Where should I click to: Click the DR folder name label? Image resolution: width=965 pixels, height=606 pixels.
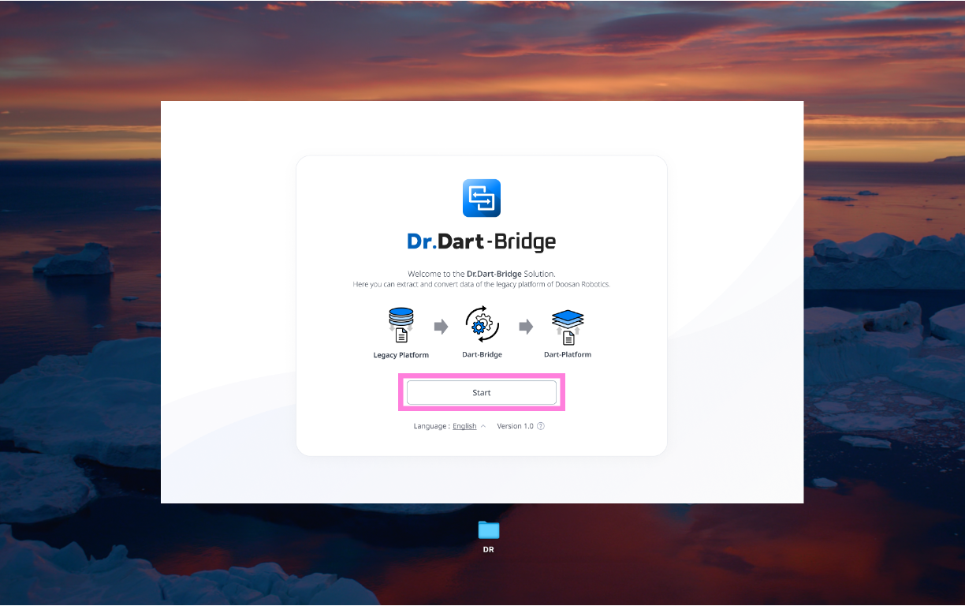pyautogui.click(x=489, y=549)
